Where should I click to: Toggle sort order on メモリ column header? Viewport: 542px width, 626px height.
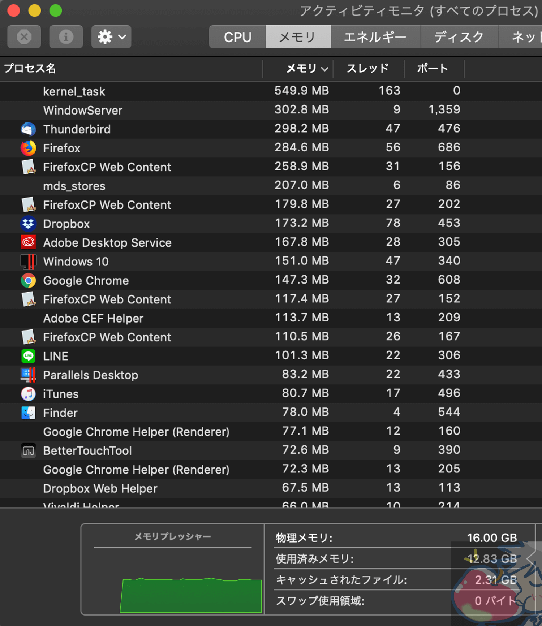[306, 68]
